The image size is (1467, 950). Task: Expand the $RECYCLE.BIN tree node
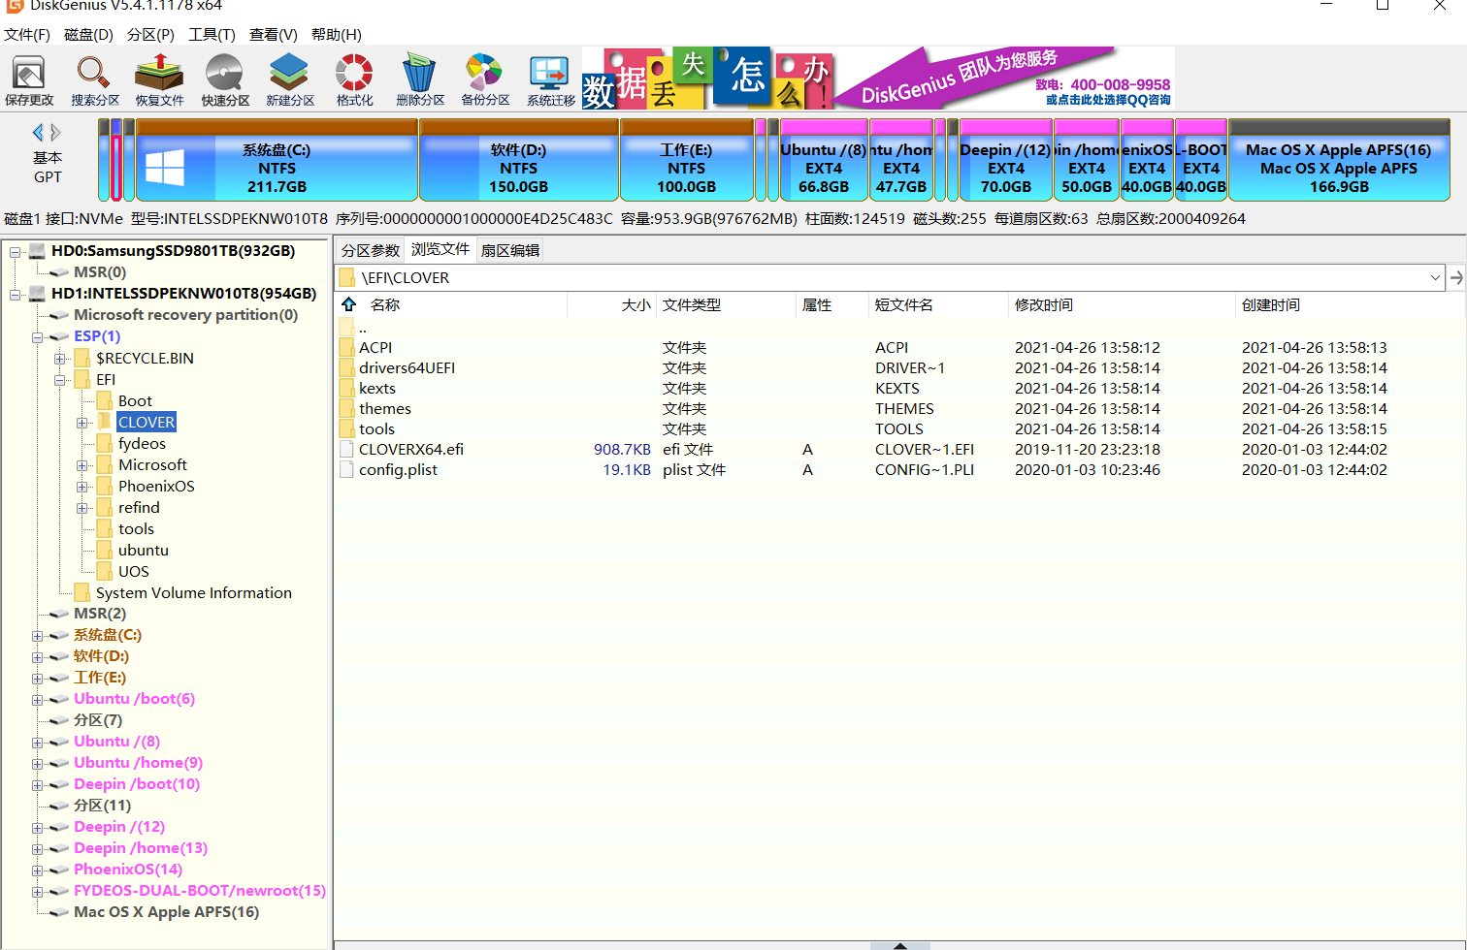tap(60, 359)
